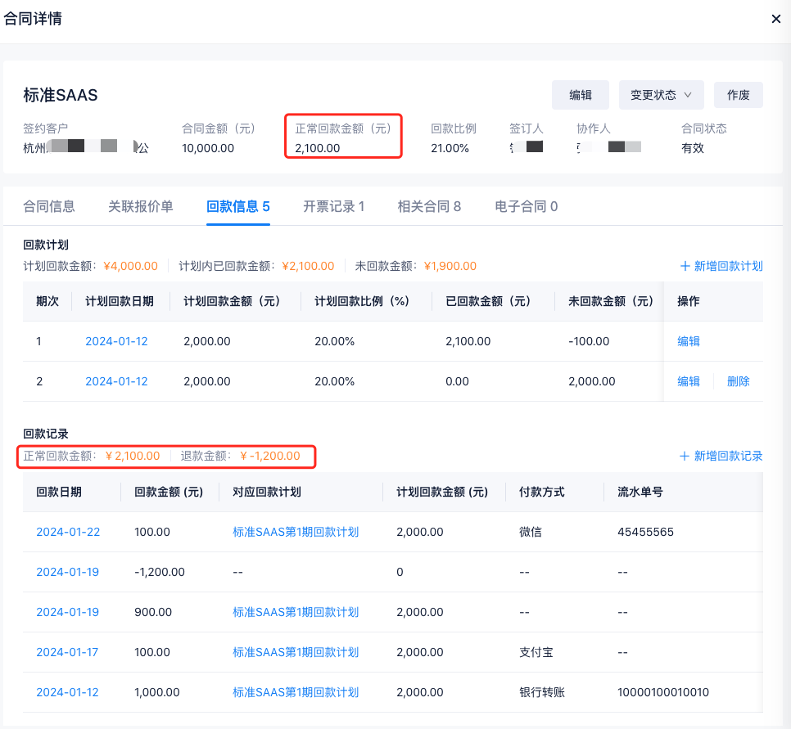The image size is (791, 729).
Task: Open 标准SAAS第1期回款计划 link for the 900.00 record
Action: (x=296, y=612)
